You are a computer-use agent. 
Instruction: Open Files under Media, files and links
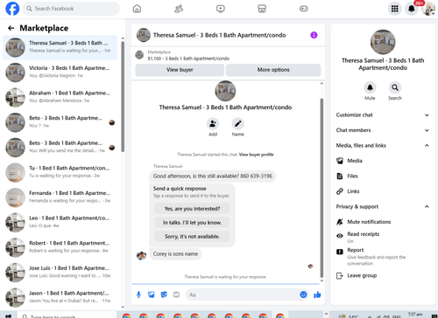pyautogui.click(x=383, y=176)
